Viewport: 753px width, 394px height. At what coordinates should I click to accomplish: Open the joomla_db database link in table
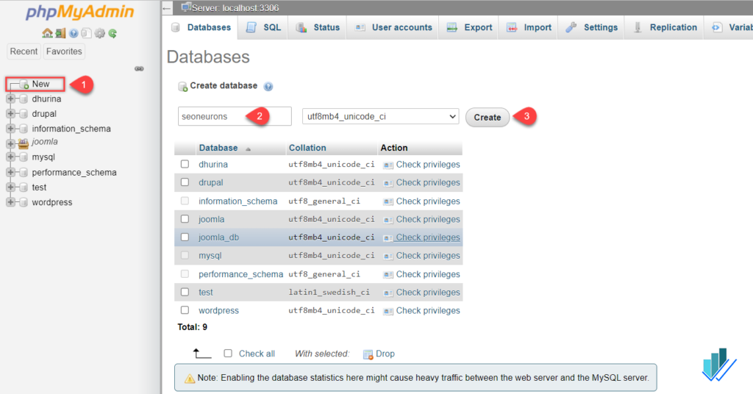pos(218,237)
